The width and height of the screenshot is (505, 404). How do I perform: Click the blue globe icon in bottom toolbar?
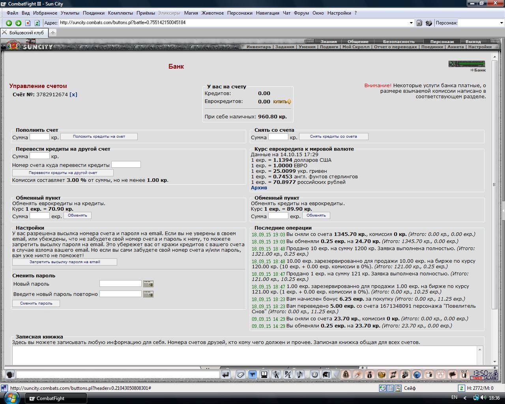pyautogui.click(x=417, y=374)
